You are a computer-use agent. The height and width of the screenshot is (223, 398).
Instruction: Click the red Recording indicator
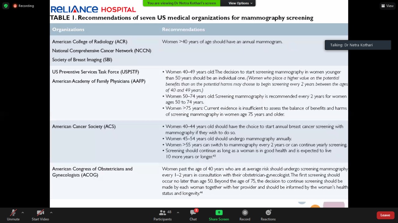coord(24,6)
